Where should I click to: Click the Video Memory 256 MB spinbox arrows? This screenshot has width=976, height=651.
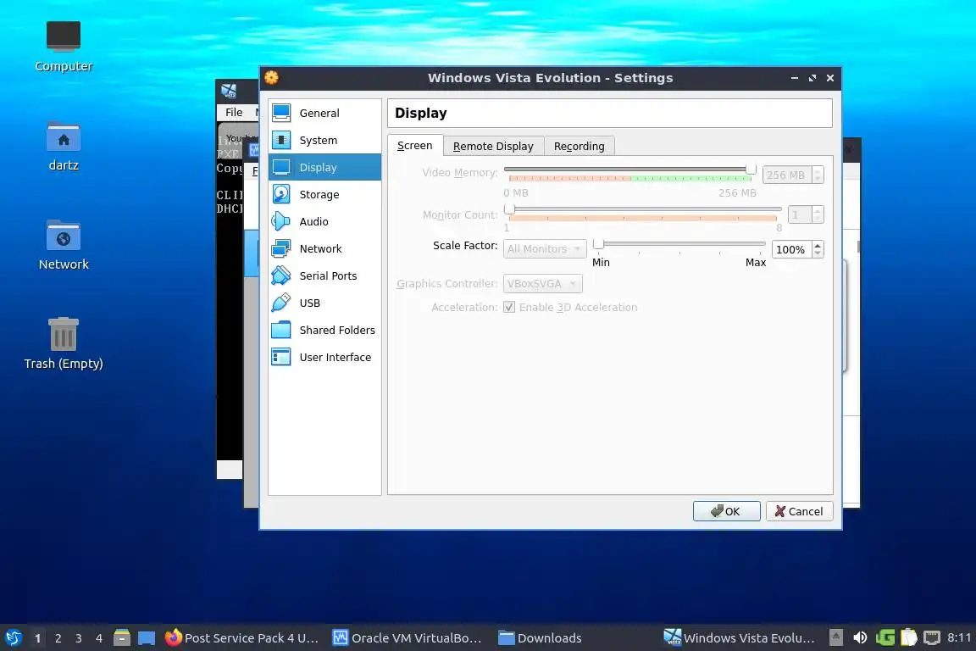pyautogui.click(x=818, y=175)
